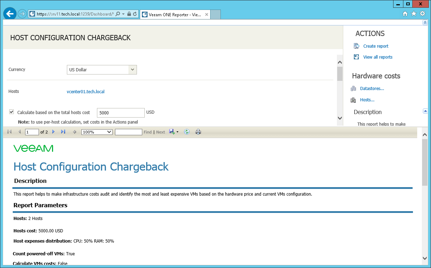
Task: Click the back to parent report arrow
Action: [x=74, y=132]
